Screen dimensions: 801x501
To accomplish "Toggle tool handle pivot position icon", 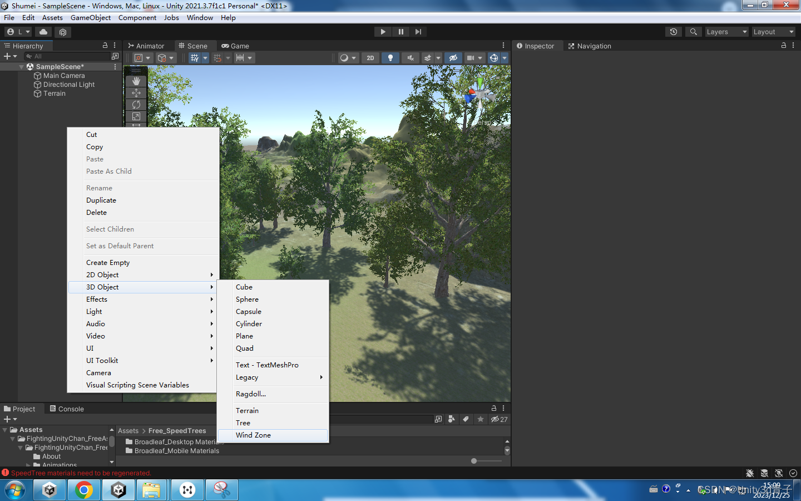I will tap(142, 58).
